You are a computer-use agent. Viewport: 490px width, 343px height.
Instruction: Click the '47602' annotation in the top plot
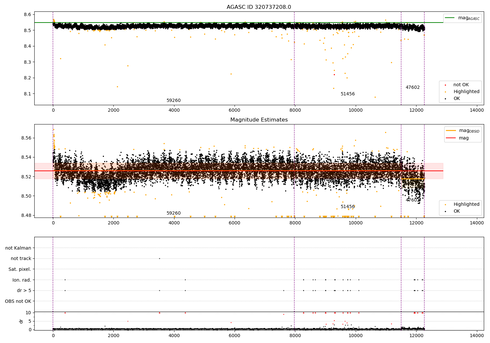pos(413,88)
